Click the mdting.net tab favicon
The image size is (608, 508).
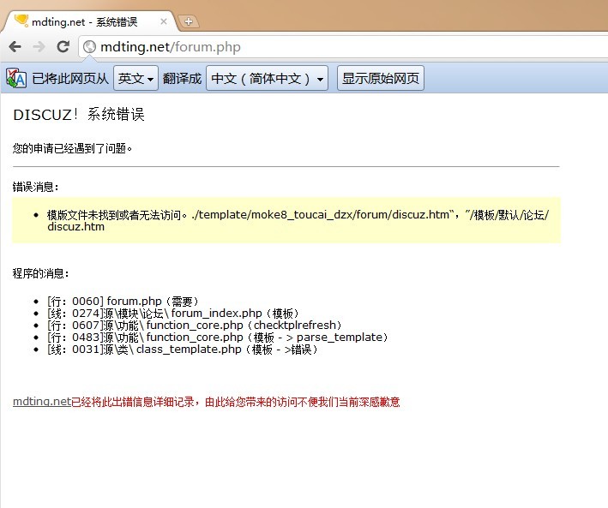[x=21, y=21]
